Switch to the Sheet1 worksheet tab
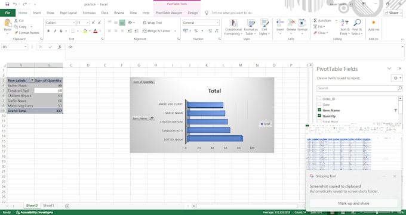 click(48, 205)
